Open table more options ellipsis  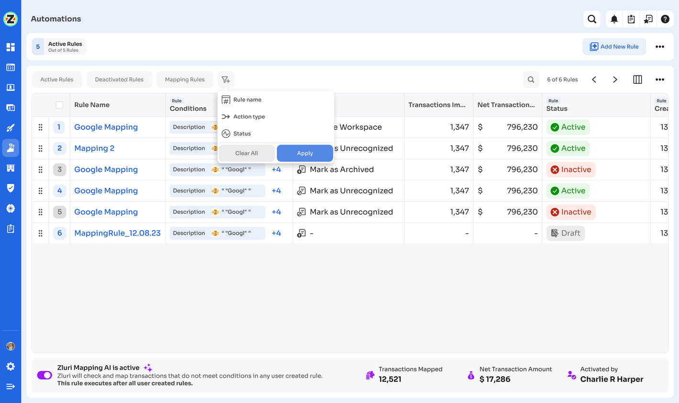pos(660,79)
